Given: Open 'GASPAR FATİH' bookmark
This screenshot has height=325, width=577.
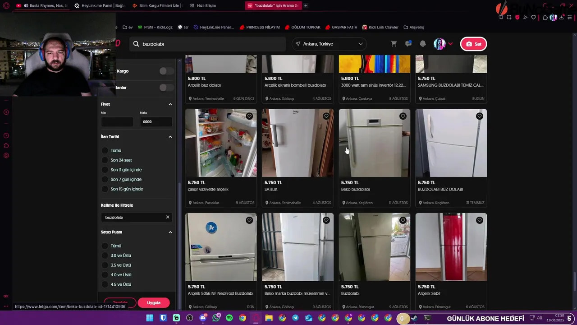Looking at the screenshot, I should coord(341,27).
